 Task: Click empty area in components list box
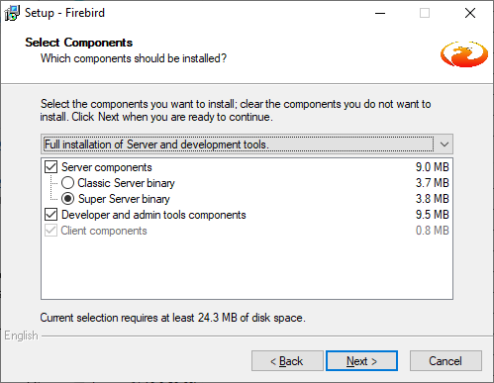[247, 268]
